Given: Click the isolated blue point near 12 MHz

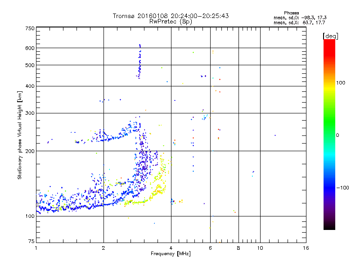Looking at the screenshot, I should pos(275,135).
